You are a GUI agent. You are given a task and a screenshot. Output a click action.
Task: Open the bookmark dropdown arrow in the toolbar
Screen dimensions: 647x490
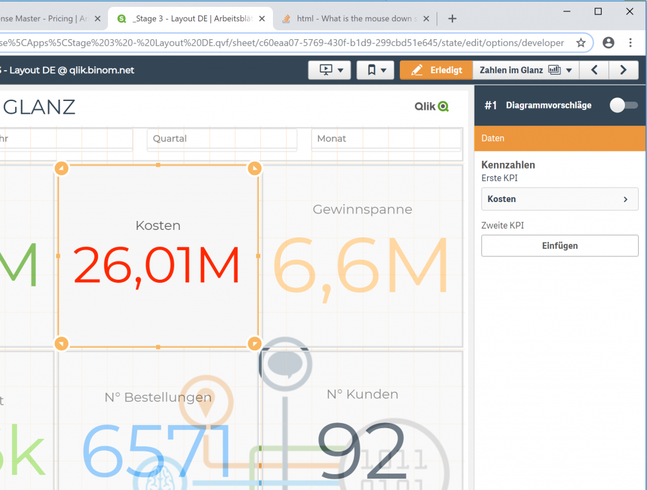click(x=383, y=69)
